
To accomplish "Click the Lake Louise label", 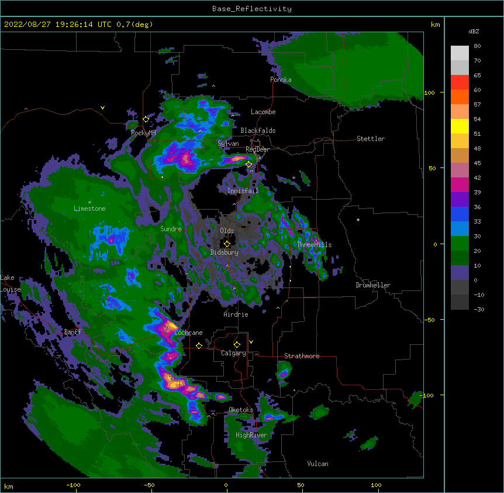I will click(11, 283).
